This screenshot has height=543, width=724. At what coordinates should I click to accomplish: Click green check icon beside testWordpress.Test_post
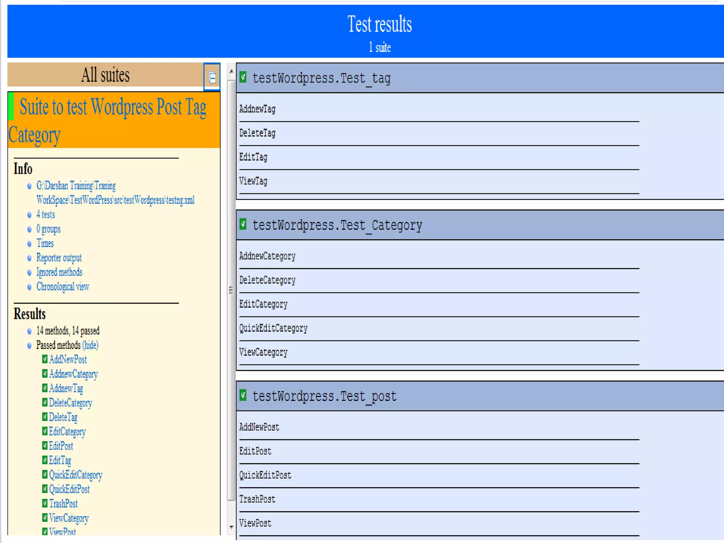point(243,395)
